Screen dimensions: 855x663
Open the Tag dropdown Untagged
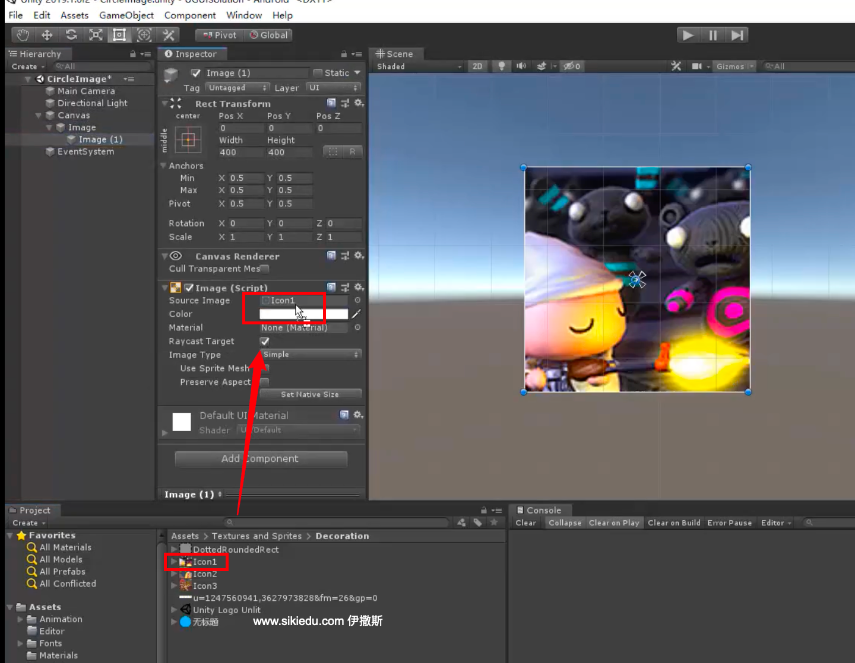pos(237,88)
